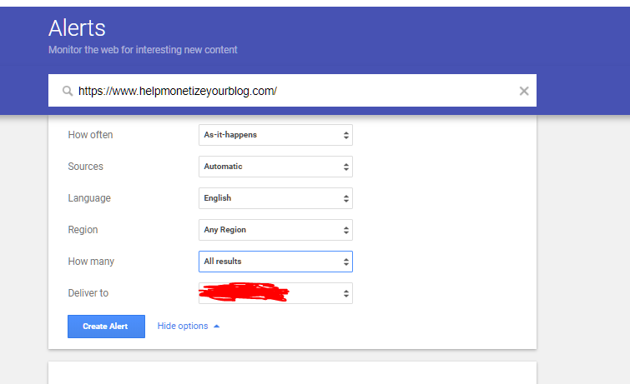
Task: Open the Sources dropdown
Action: pos(275,167)
